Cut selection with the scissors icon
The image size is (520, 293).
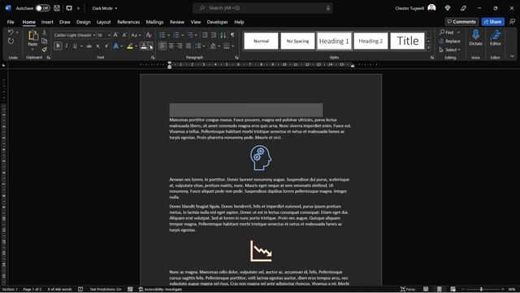click(45, 33)
